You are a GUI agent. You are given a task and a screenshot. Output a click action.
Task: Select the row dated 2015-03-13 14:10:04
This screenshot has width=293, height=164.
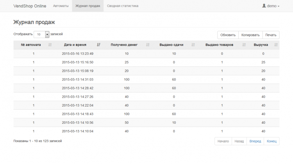click(x=146, y=131)
